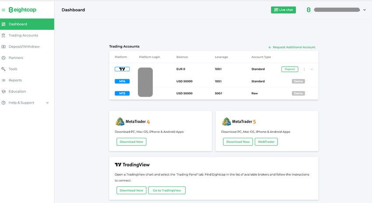372x203 pixels.
Task: Start a Live chat session
Action: click(x=283, y=10)
